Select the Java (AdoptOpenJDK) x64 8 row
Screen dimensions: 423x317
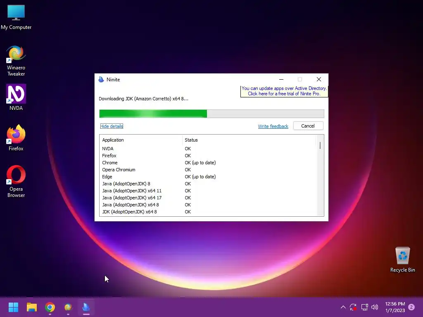click(208, 205)
